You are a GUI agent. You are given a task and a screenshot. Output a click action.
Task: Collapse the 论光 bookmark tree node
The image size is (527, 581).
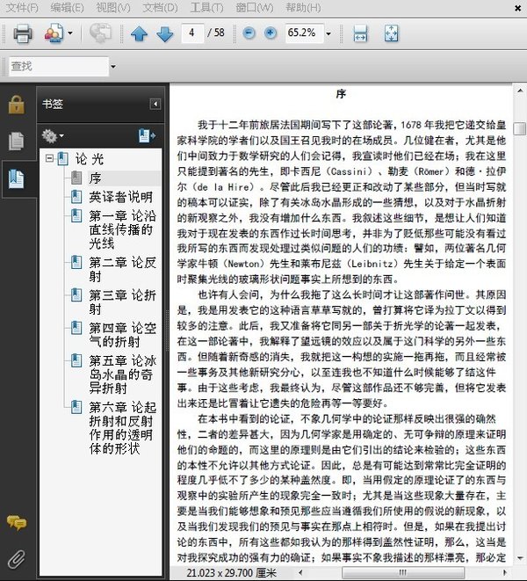51,159
